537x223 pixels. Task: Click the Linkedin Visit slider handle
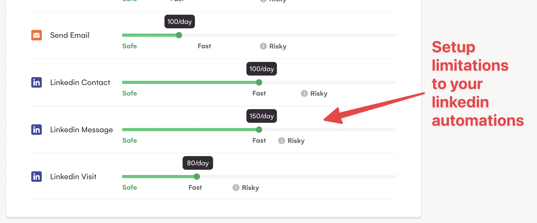[197, 177]
